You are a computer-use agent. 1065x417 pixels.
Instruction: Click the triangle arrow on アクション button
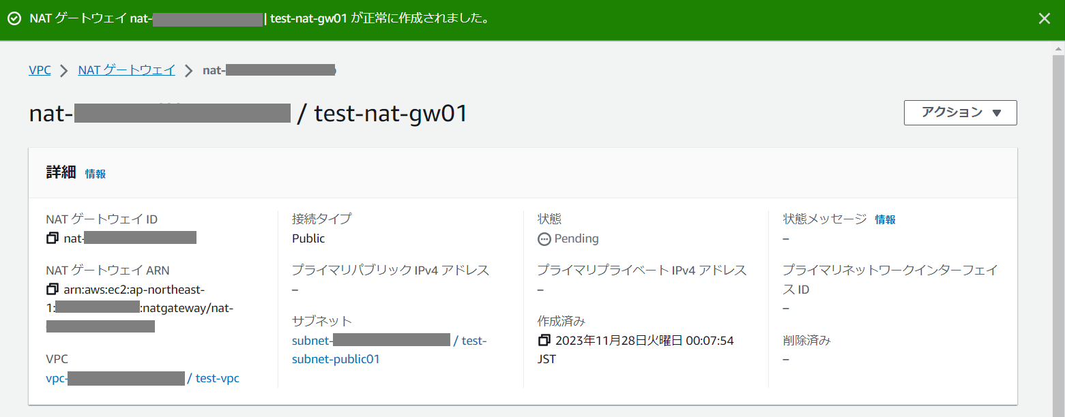click(x=996, y=113)
